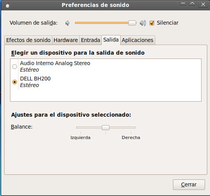Uncheck the Silenciar mute checkbox
Image resolution: width=210 pixels, height=196 pixels.
152,23
